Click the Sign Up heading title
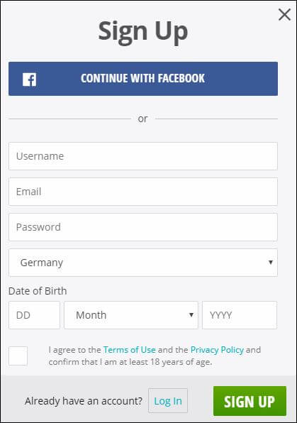Viewport: 297px width, 423px height. pos(143,32)
